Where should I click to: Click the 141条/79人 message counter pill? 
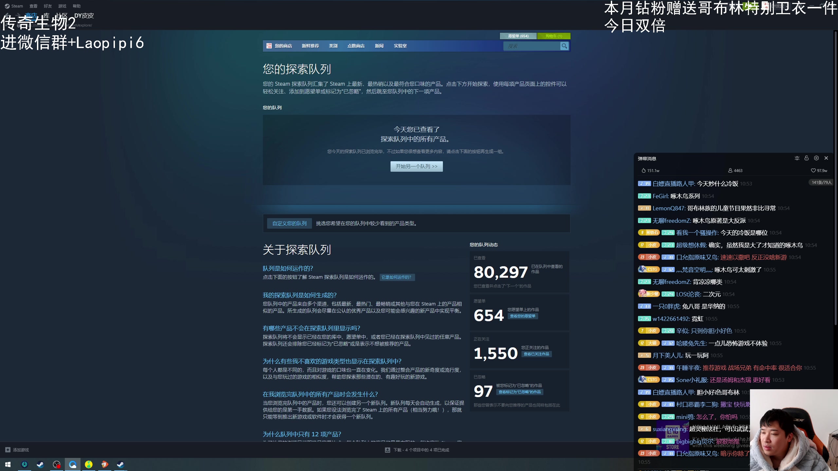click(821, 183)
